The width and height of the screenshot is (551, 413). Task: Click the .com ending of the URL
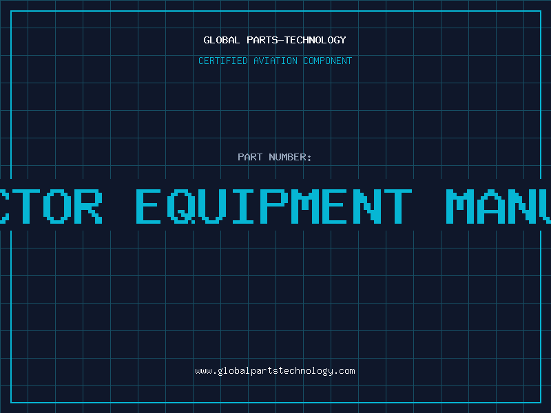344,371
